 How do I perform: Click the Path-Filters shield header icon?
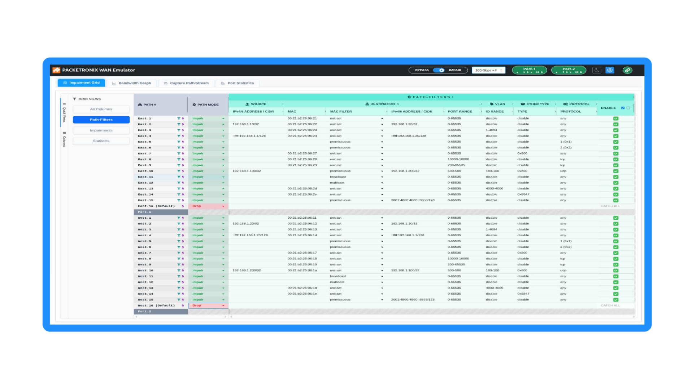[409, 97]
